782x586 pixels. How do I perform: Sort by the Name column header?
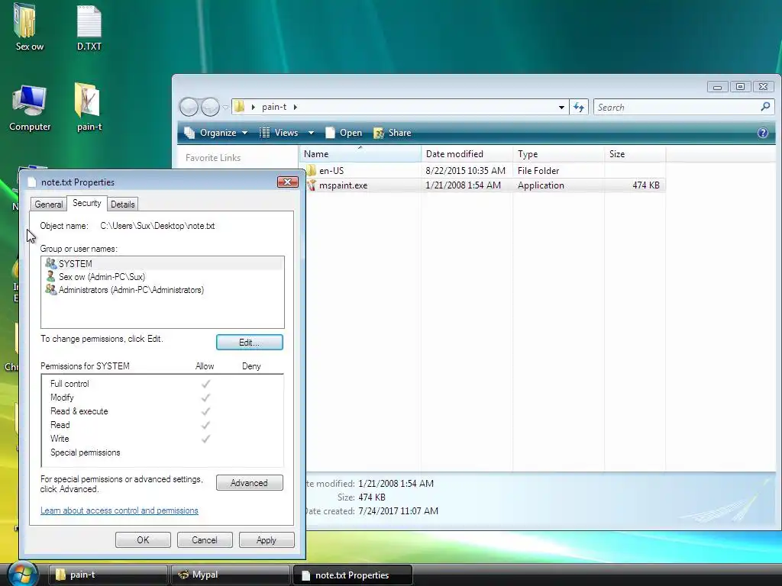[x=360, y=154]
